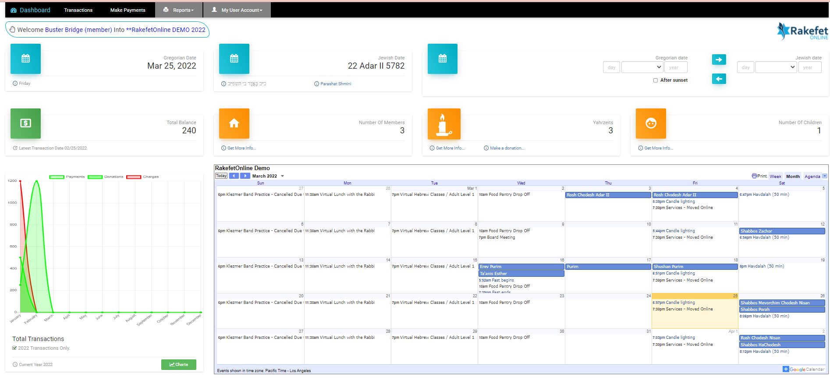Open the Purim event on Thursday
The height and width of the screenshot is (390, 830).
[x=608, y=267]
